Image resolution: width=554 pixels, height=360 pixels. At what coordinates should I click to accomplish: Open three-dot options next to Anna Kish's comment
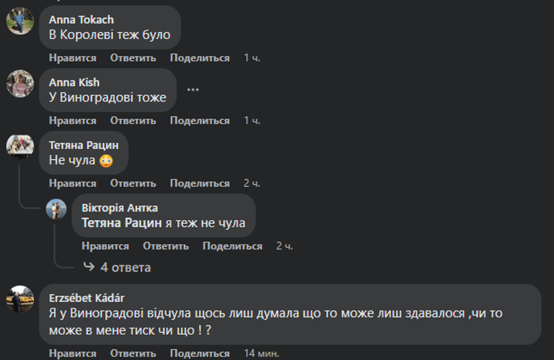192,90
